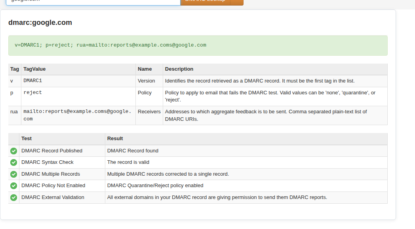
Task: Click the green checkmark for DMARC Multiple Records
Action: (x=13, y=174)
